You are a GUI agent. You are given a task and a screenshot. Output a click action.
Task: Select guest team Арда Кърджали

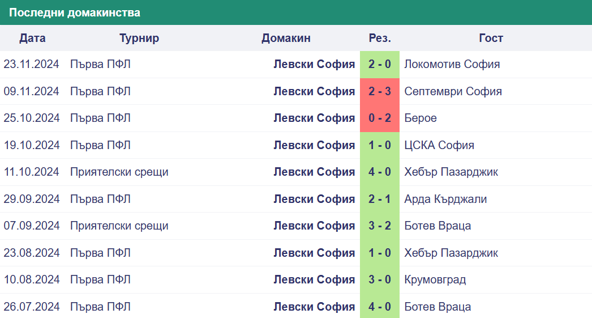445,200
